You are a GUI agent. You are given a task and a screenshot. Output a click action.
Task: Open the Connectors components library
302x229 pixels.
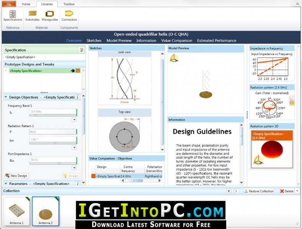click(x=69, y=16)
